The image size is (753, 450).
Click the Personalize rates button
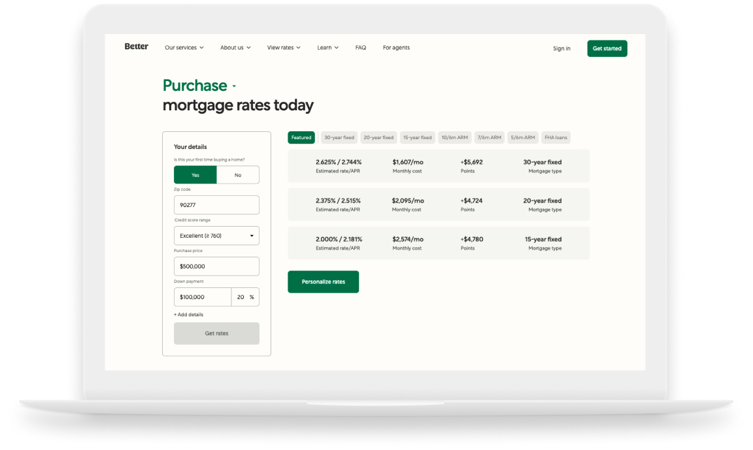323,281
